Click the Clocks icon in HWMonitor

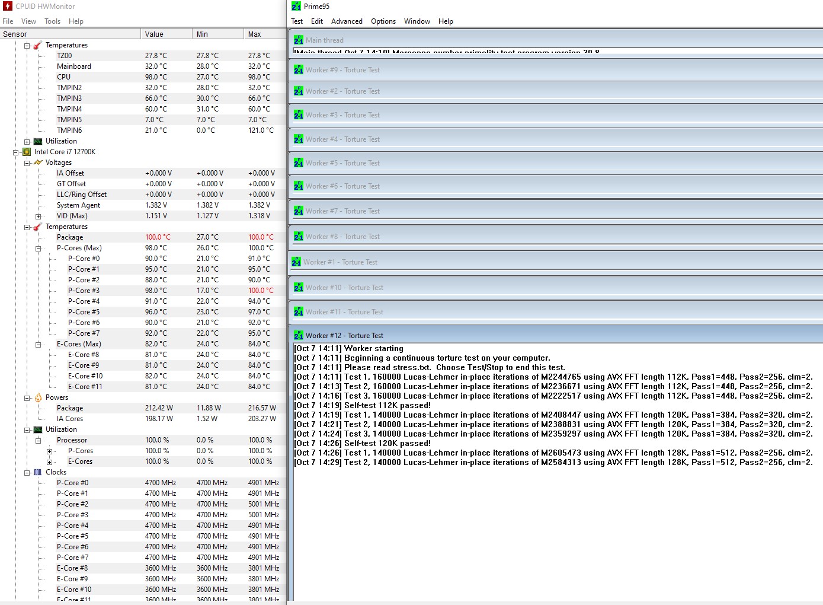point(38,472)
